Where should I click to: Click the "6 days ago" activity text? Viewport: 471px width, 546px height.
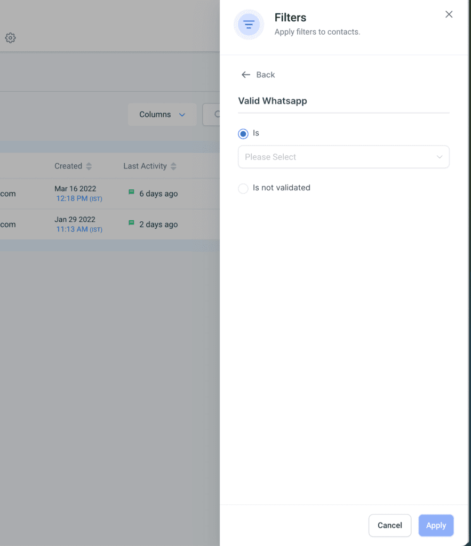tap(158, 194)
